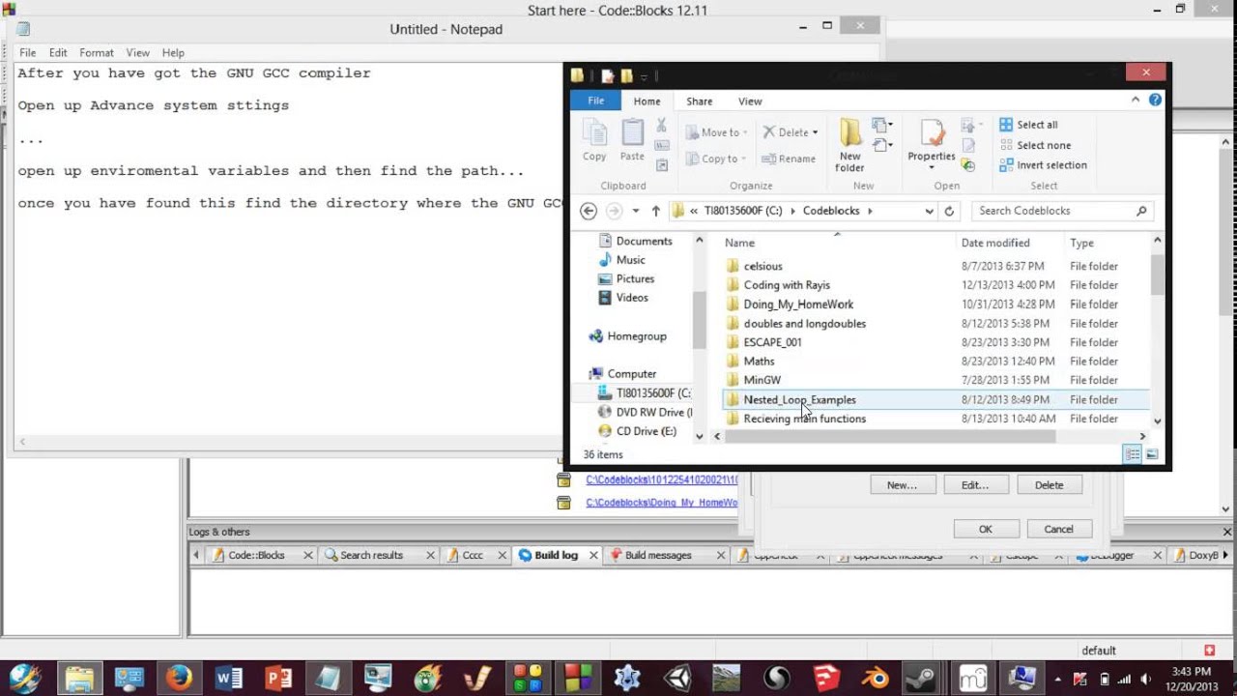Go back with Explorer back arrow

coord(589,210)
